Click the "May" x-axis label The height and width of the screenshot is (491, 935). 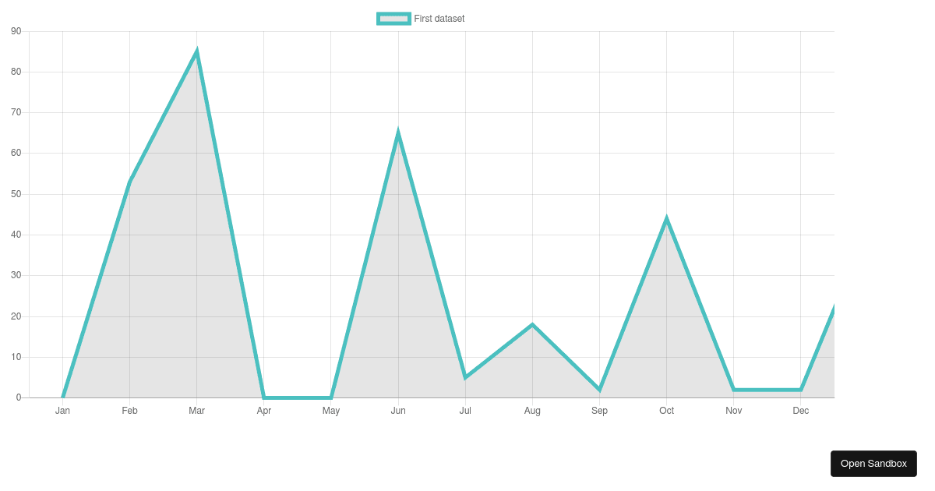tap(331, 411)
